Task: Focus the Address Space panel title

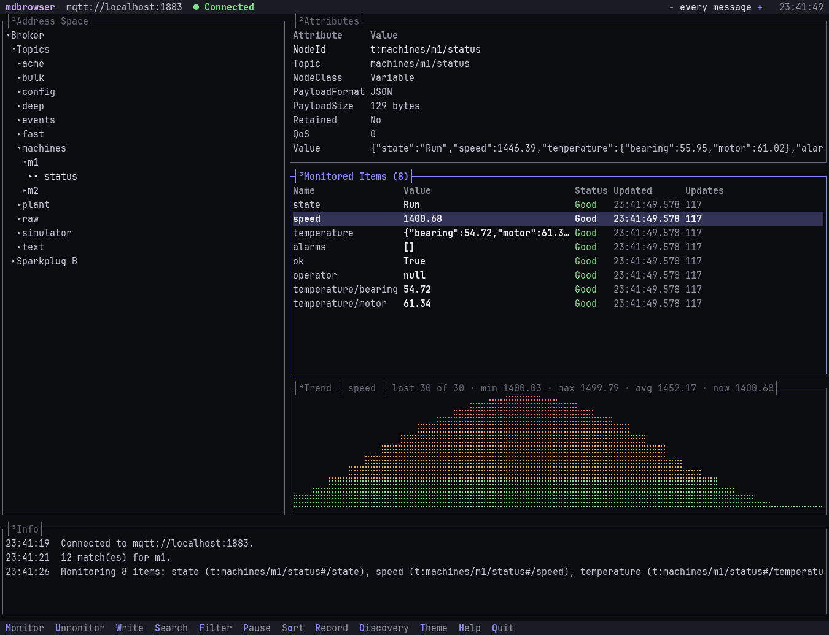Action: [x=50, y=21]
